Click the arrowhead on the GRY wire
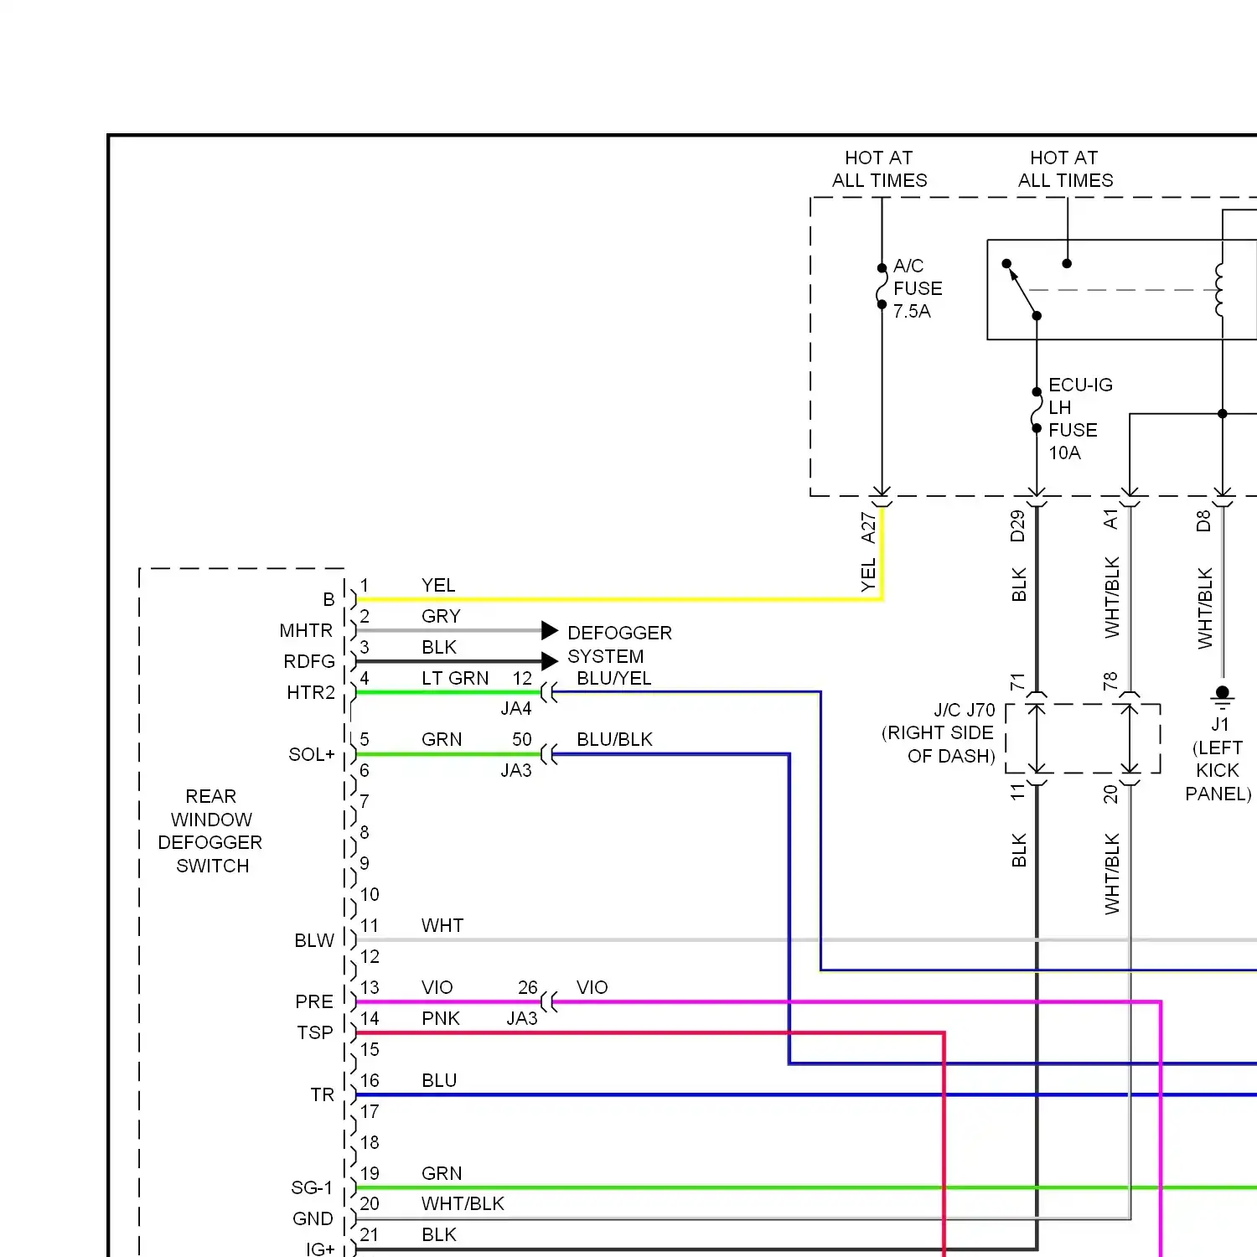The height and width of the screenshot is (1257, 1257). pos(550,630)
